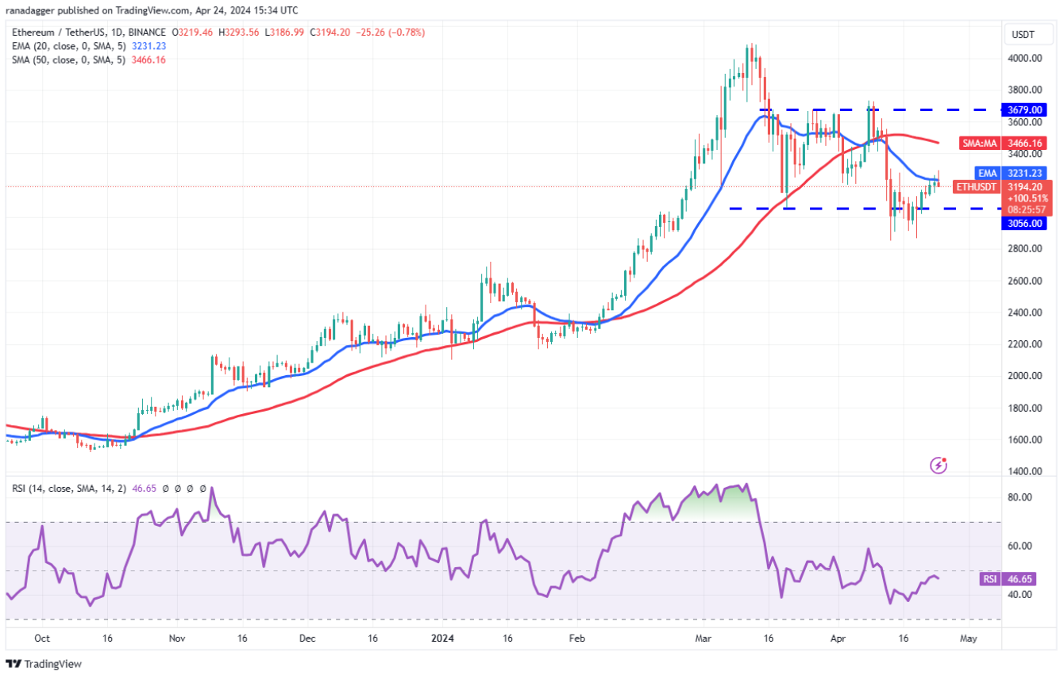This screenshot has width=1060, height=675.
Task: Click the TradingView logo at bottom left
Action: 44,664
